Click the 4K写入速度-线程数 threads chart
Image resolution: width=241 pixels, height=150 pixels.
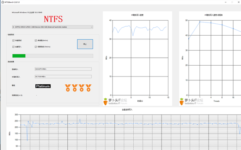click(210, 58)
